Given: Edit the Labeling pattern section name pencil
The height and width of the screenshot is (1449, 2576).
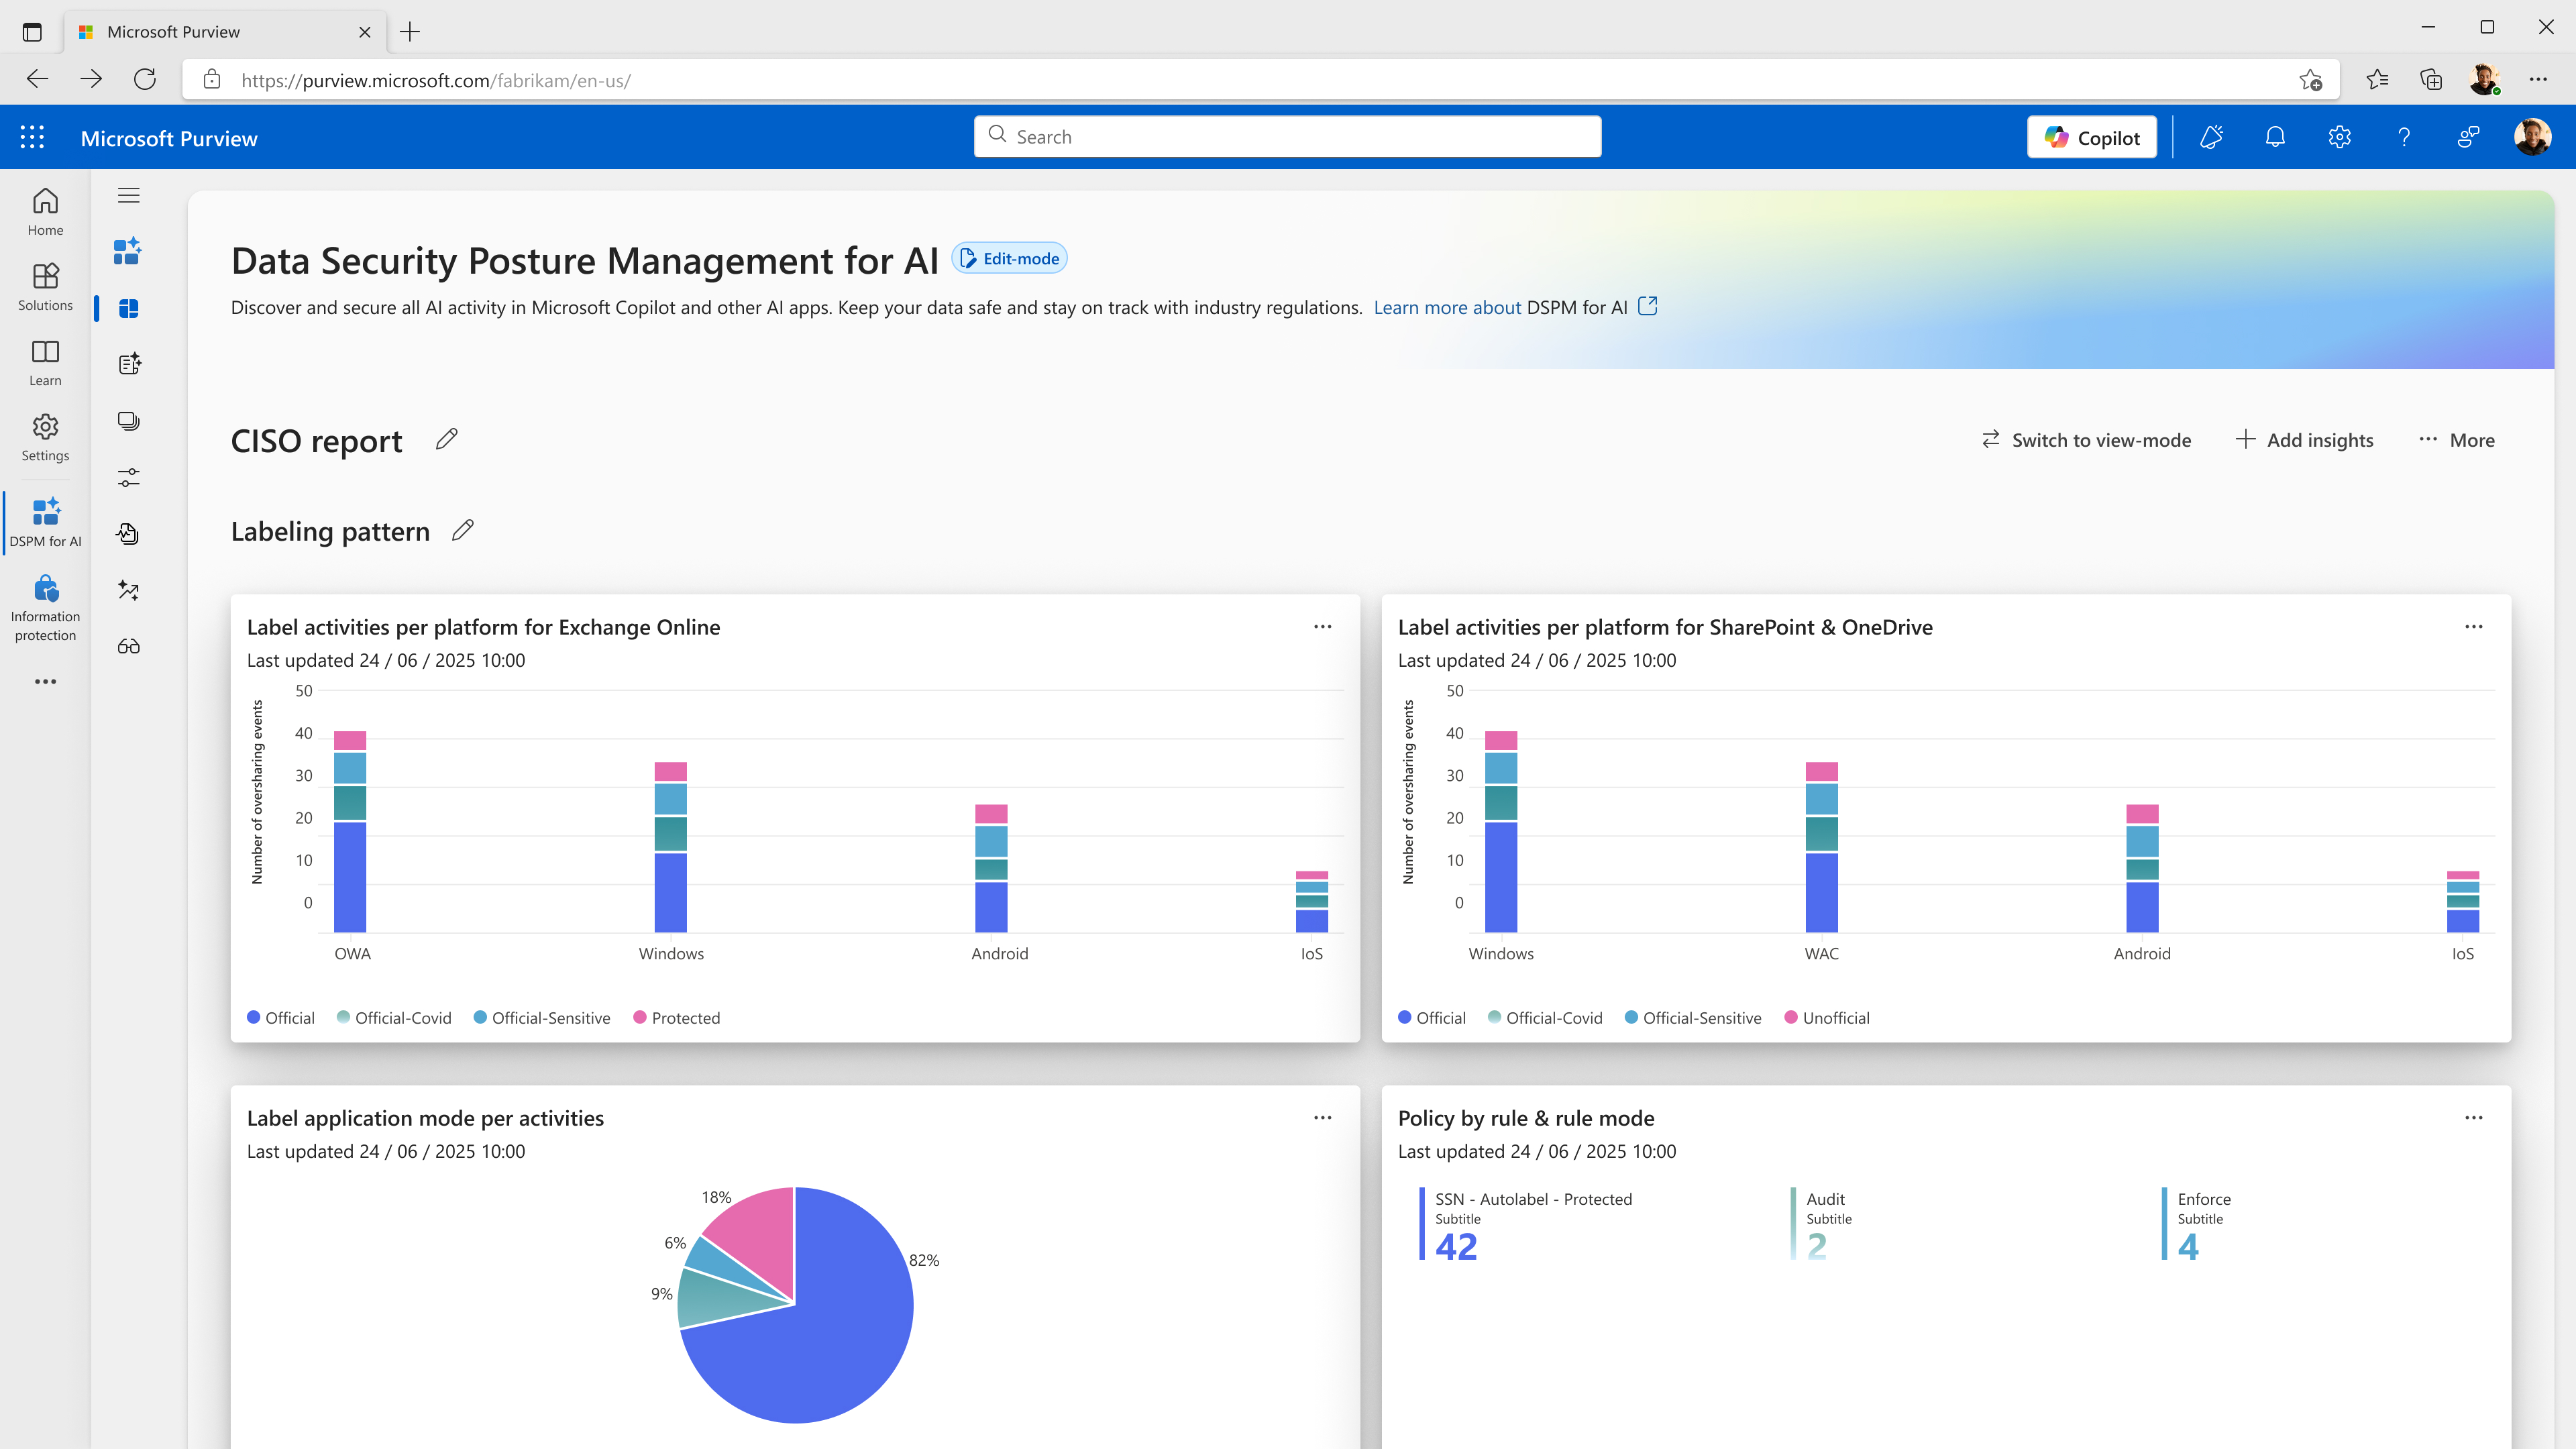Looking at the screenshot, I should click(x=462, y=530).
